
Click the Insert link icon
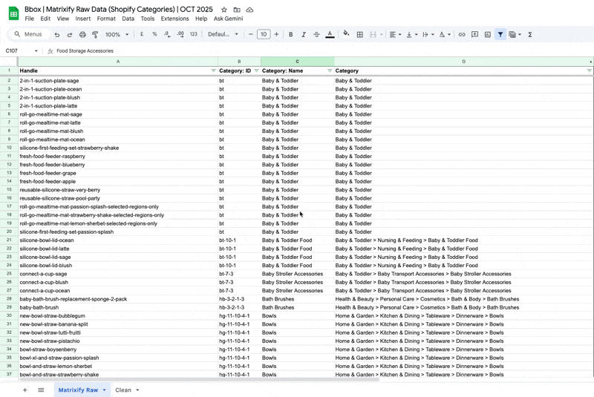(x=462, y=34)
